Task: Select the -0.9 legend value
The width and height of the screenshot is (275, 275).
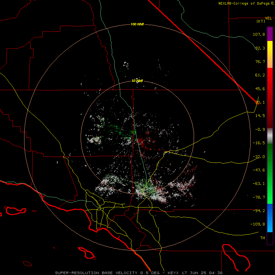Action: (x=260, y=130)
